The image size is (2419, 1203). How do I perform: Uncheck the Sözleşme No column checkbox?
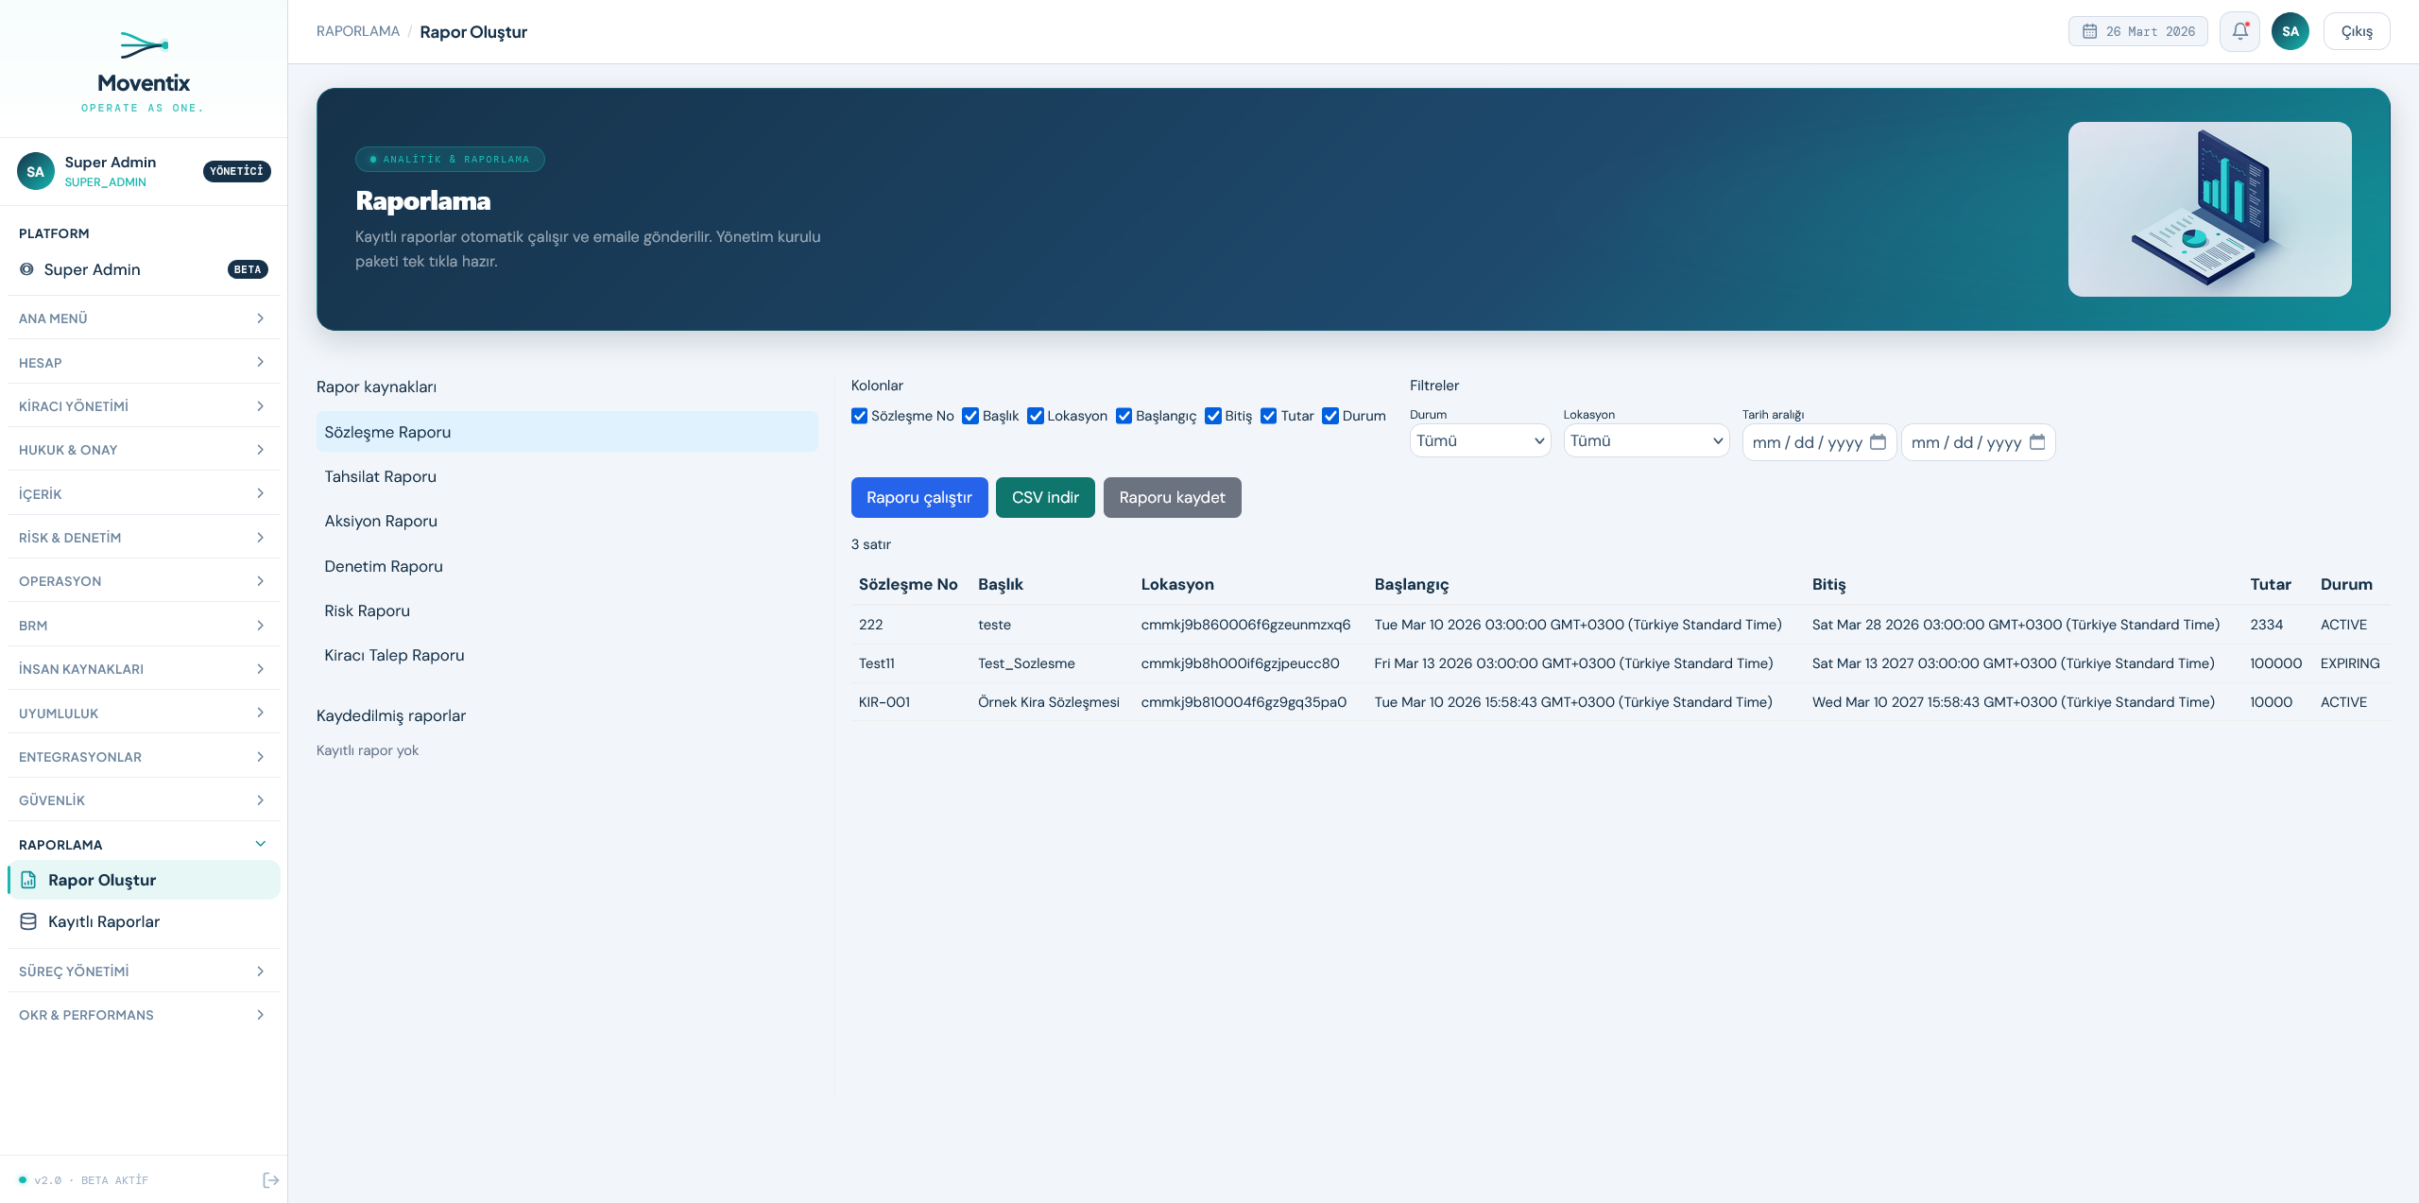(x=859, y=416)
